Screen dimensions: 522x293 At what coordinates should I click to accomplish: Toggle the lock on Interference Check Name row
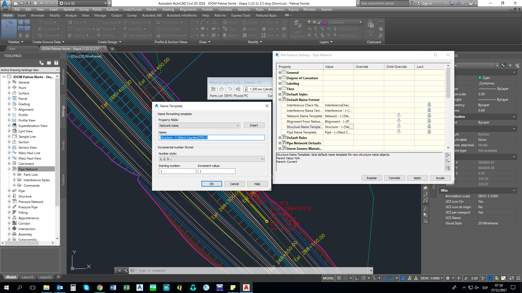[429, 105]
